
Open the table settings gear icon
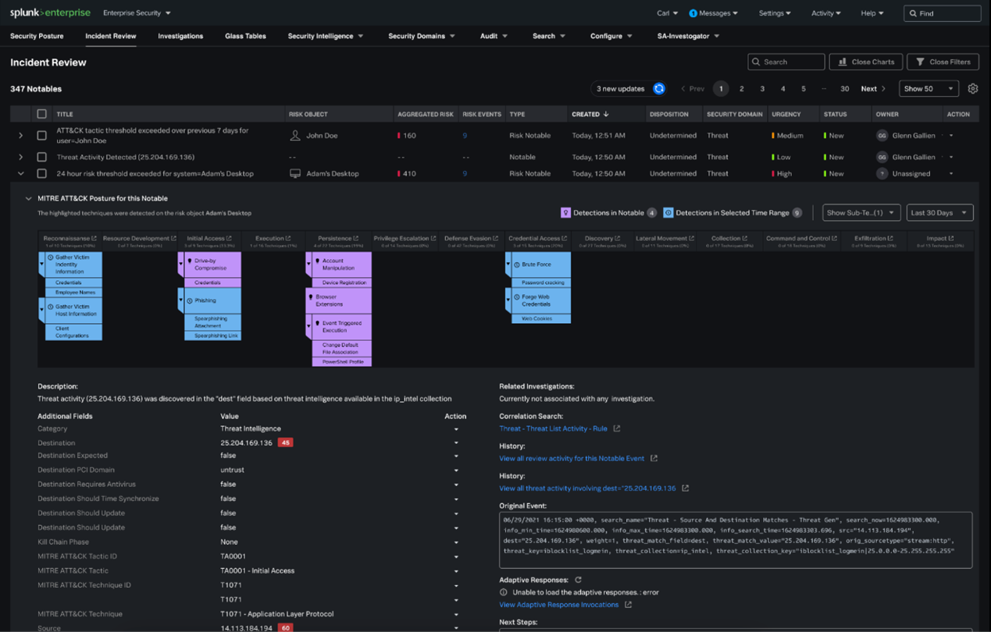point(972,88)
